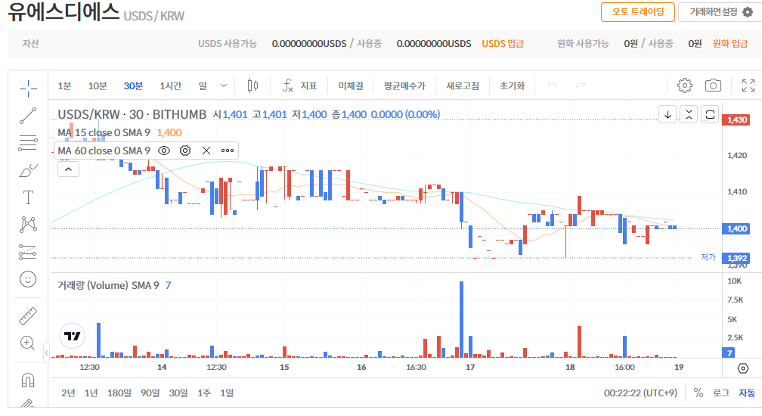Toggle the magnet snap mode
Viewport: 762px width, 416px height.
pos(28,380)
